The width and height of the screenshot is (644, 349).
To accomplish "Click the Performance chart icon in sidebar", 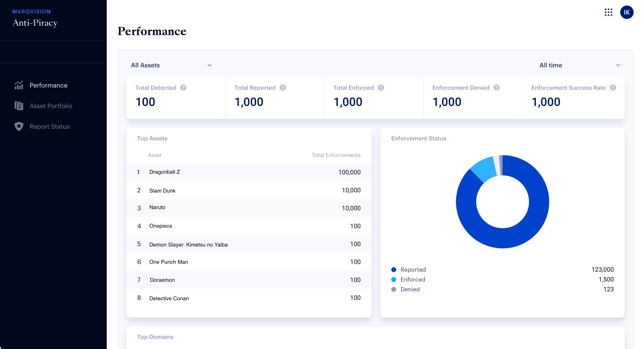I will [19, 85].
